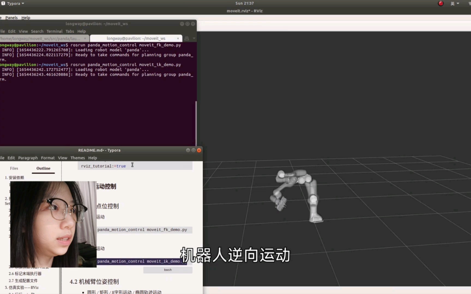Click the rosrun moveit_ik_demo.py command line in terminal

pos(126,65)
